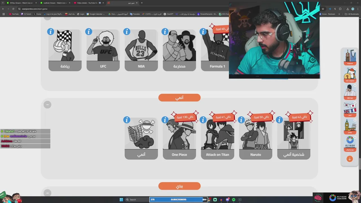The height and width of the screenshot is (203, 361).
Task: Reload the current page
Action: [x=14, y=9]
